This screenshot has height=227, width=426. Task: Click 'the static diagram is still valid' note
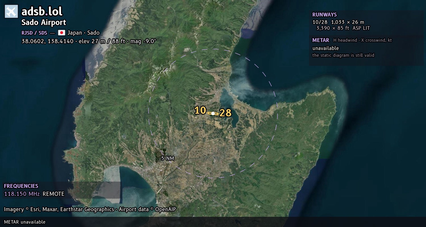(343, 55)
